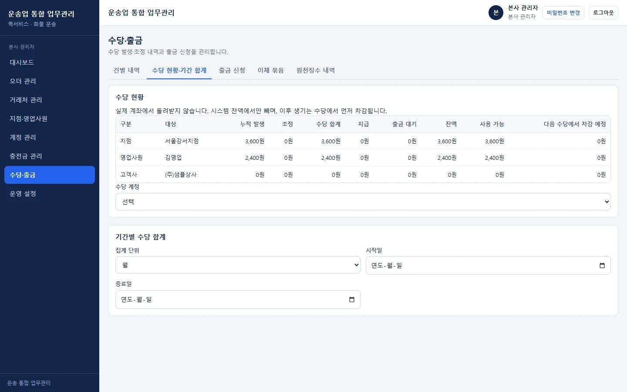This screenshot has height=392, width=627.
Task: Click the 지급 column header
Action: 364,124
